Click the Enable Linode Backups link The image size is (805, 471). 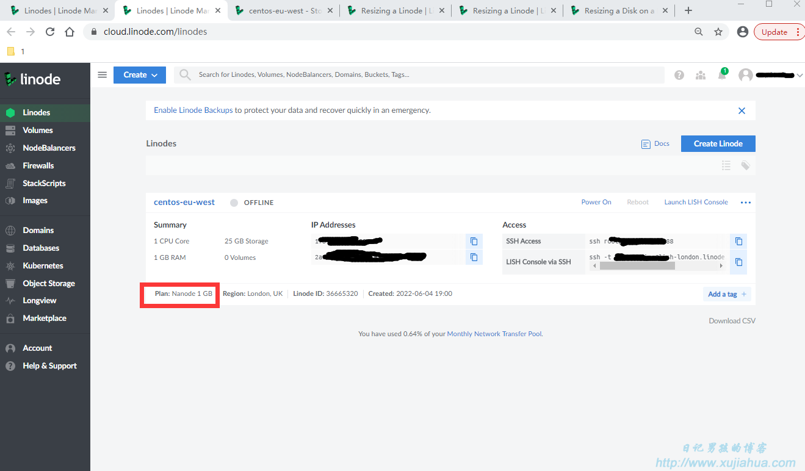pyautogui.click(x=193, y=110)
